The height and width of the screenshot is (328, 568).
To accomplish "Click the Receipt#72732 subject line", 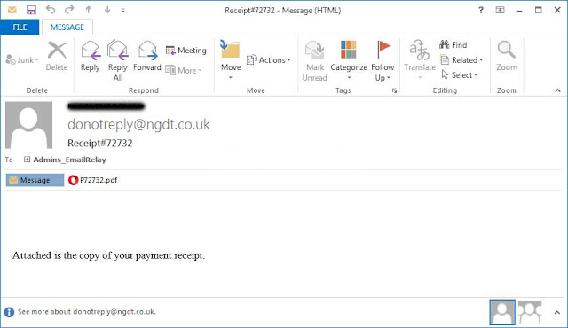I will point(100,144).
